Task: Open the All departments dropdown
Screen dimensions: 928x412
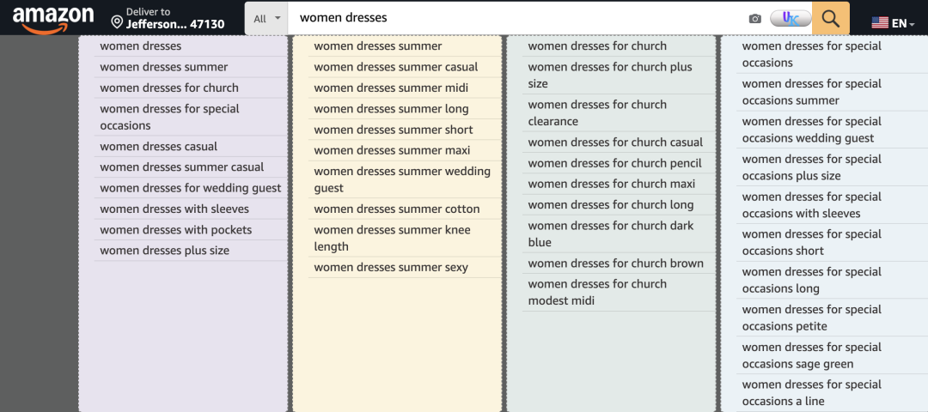Action: coord(266,19)
